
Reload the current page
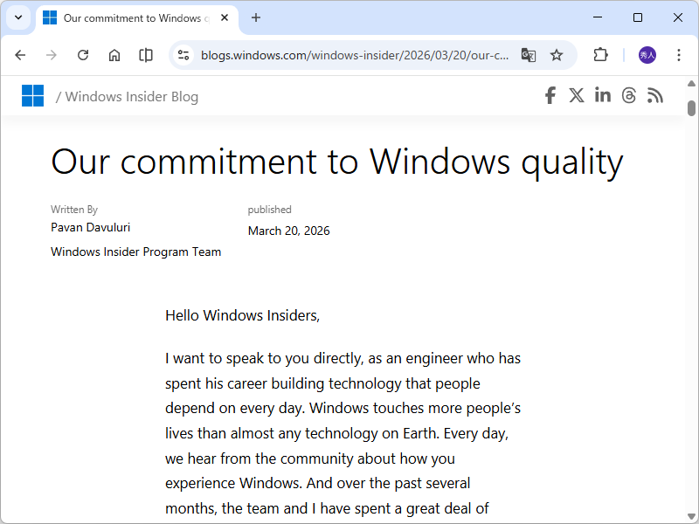[82, 54]
